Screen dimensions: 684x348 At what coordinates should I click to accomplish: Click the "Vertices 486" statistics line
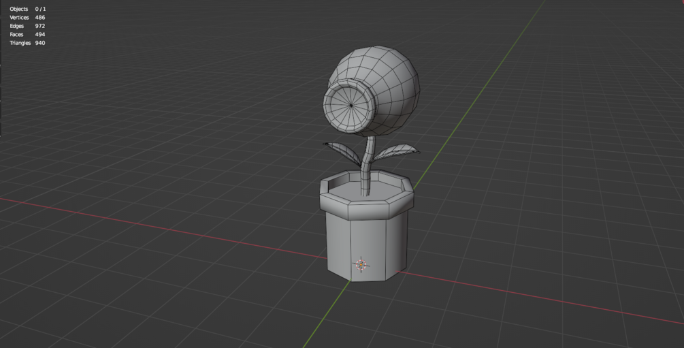[27, 18]
